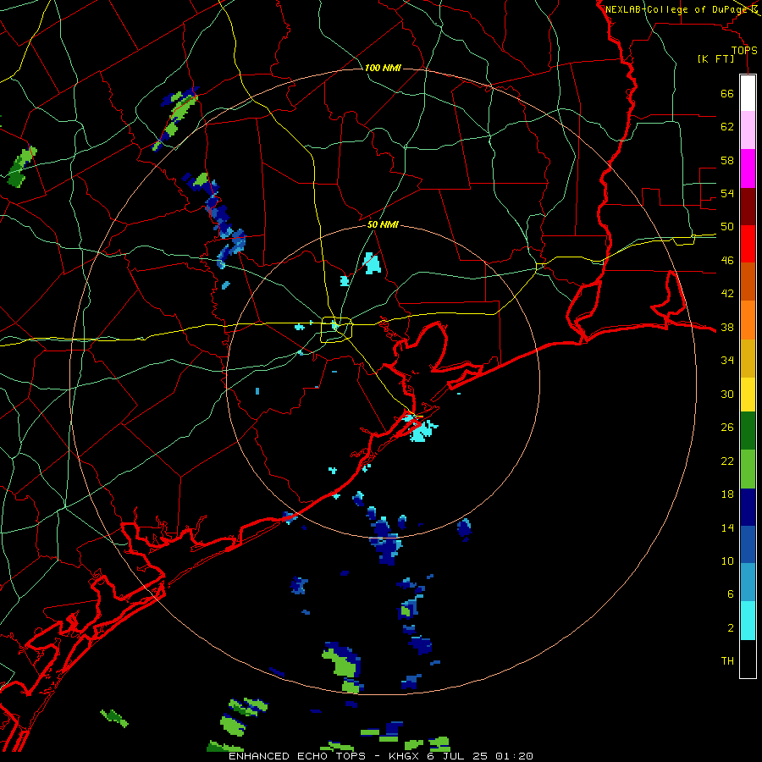
Task: Click the black TH threshold swatch
Action: (748, 659)
